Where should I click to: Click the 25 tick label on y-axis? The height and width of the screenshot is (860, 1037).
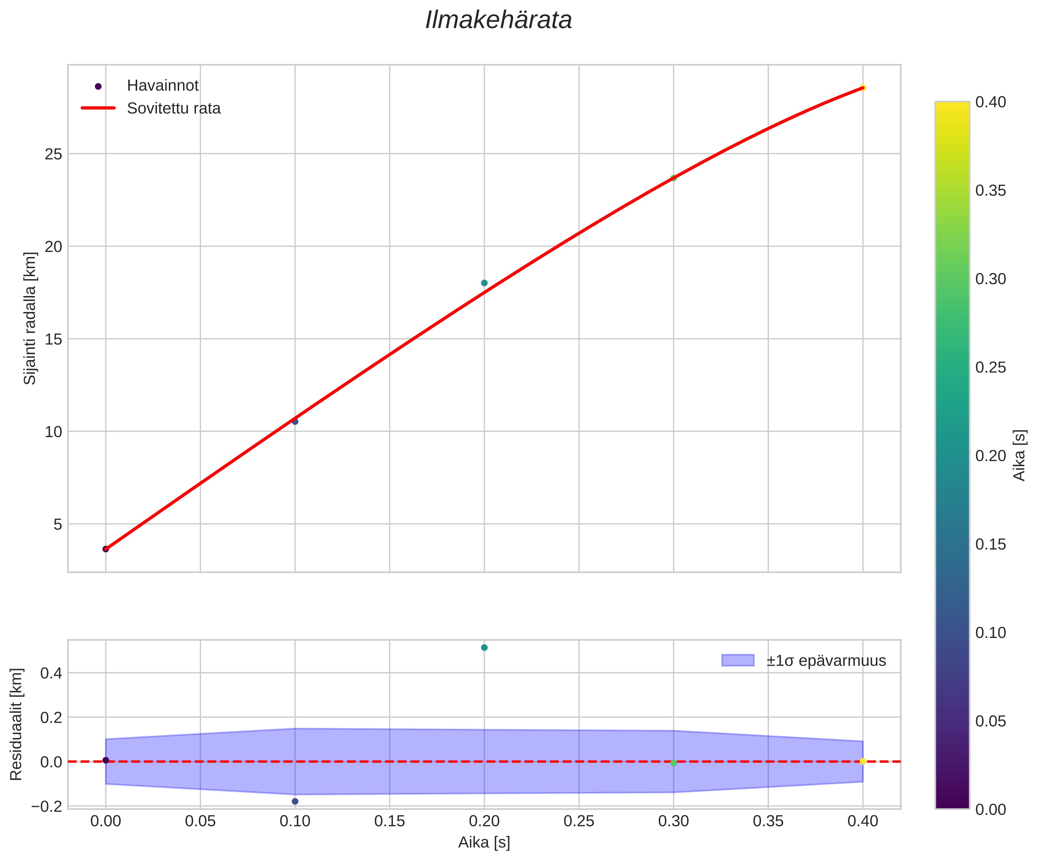(x=53, y=155)
